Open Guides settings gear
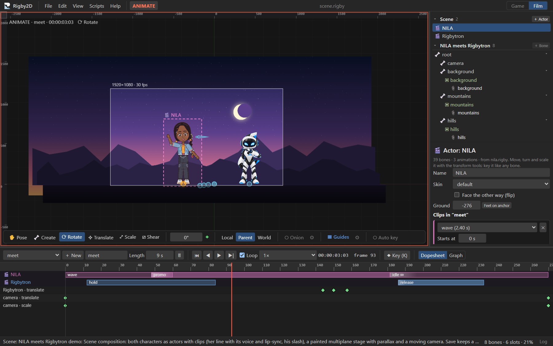Image resolution: width=553 pixels, height=346 pixels. click(x=357, y=237)
